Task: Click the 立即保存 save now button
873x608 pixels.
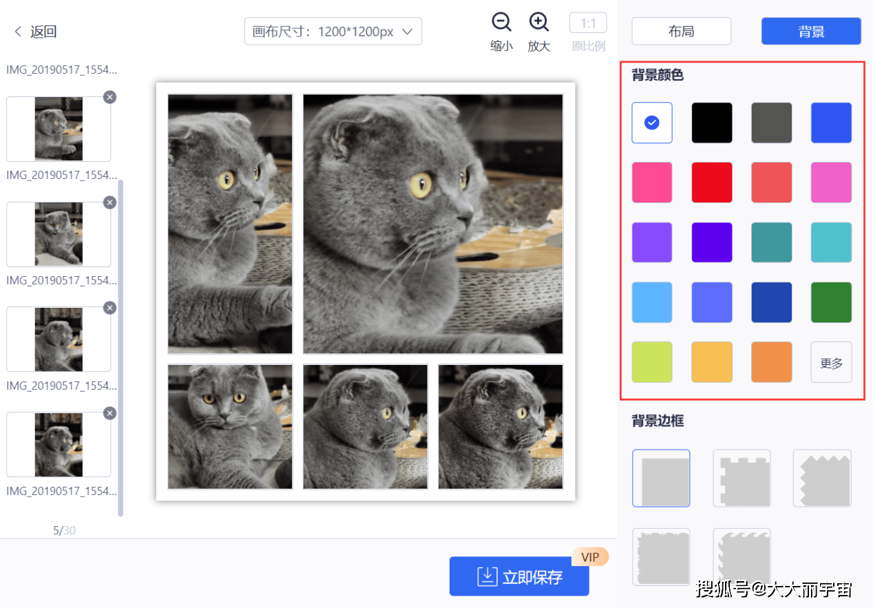Action: click(519, 576)
